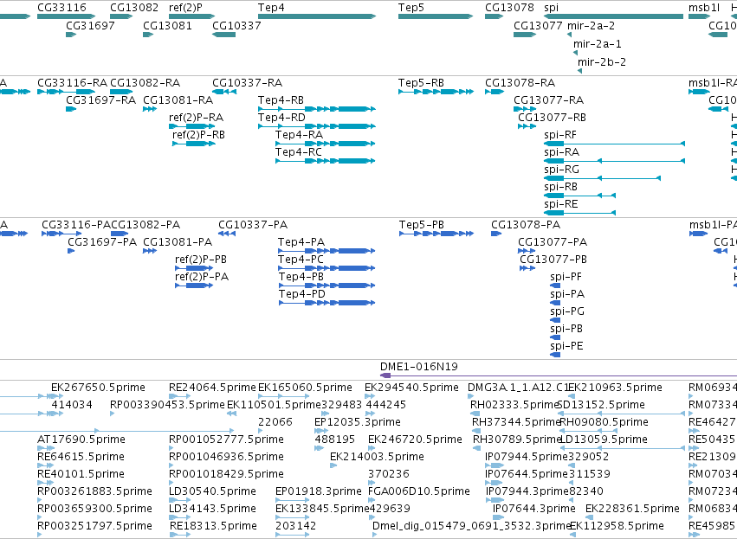Open the EK165060.5prime EST label
The image size is (737, 539).
tap(305, 388)
